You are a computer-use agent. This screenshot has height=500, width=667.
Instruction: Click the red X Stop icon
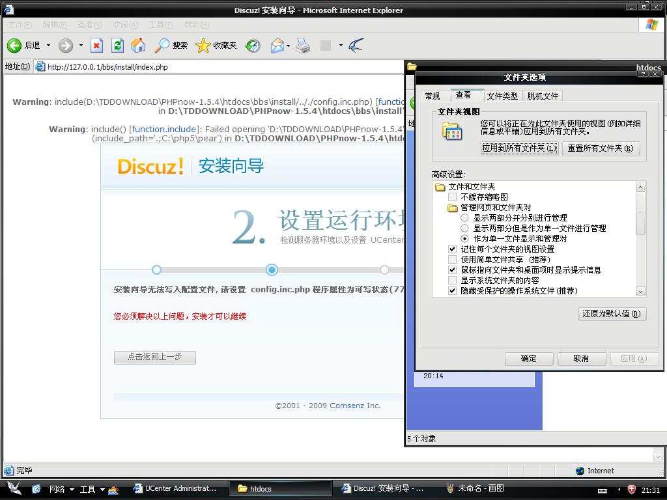click(x=96, y=46)
